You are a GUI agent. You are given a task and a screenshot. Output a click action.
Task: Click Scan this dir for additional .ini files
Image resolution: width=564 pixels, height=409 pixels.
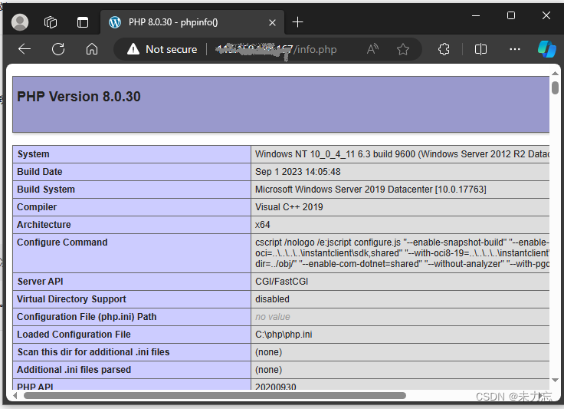(93, 352)
